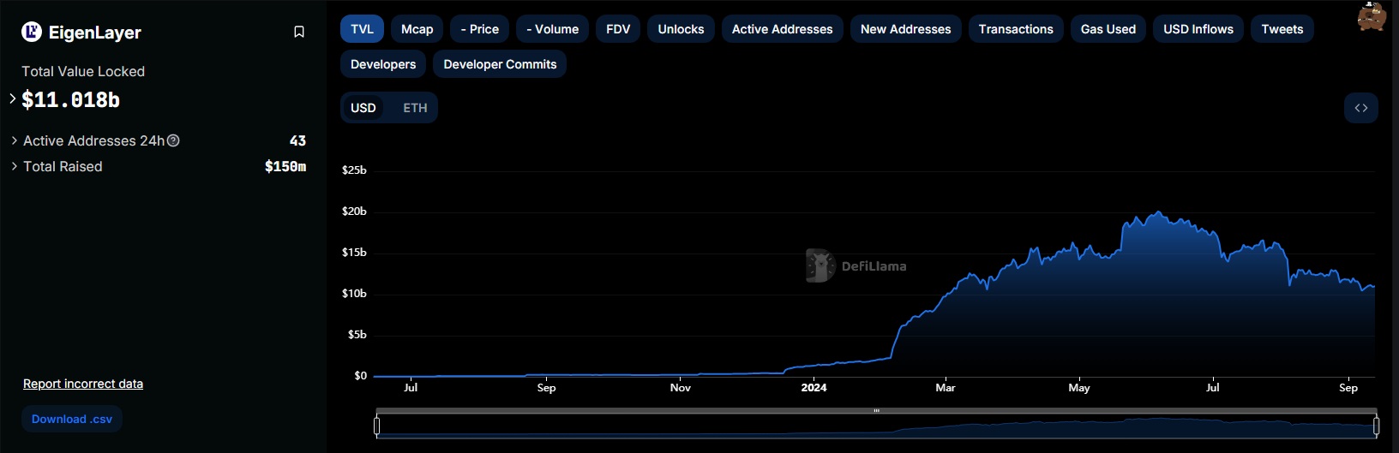Click the $11.018b TVL value
1399x453 pixels.
[70, 100]
